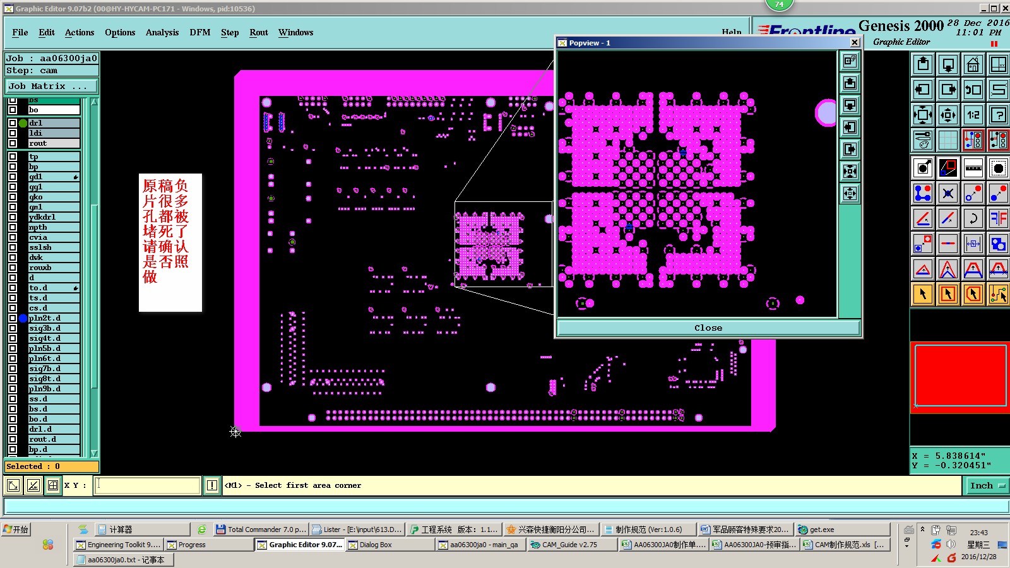Image resolution: width=1010 pixels, height=568 pixels.
Task: Click the exclamation icon beside coordinate field
Action: tap(212, 485)
